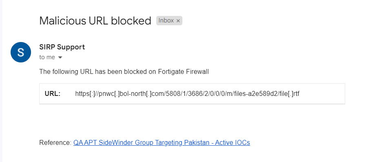Click the "Reference:" label text
The image size is (366, 162).
[x=55, y=143]
